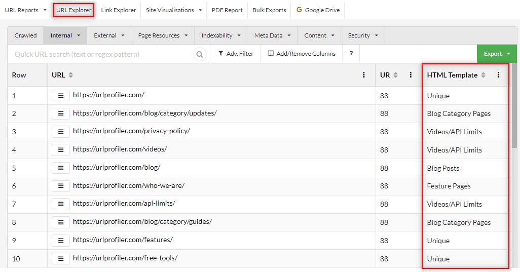Open row menu icon for api-limits URL
This screenshot has width=520, height=272.
click(61, 204)
